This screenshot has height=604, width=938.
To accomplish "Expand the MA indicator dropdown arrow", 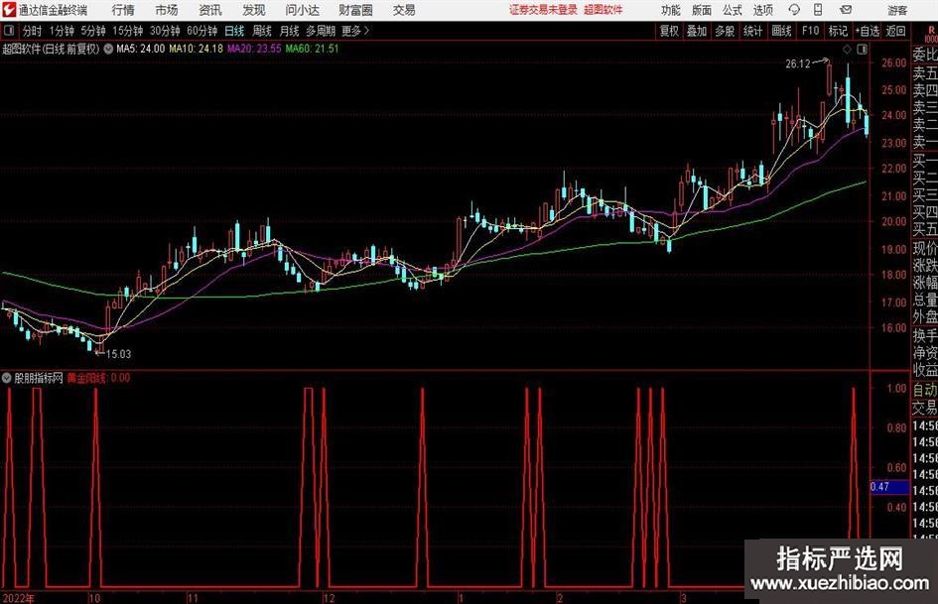I will pyautogui.click(x=108, y=49).
